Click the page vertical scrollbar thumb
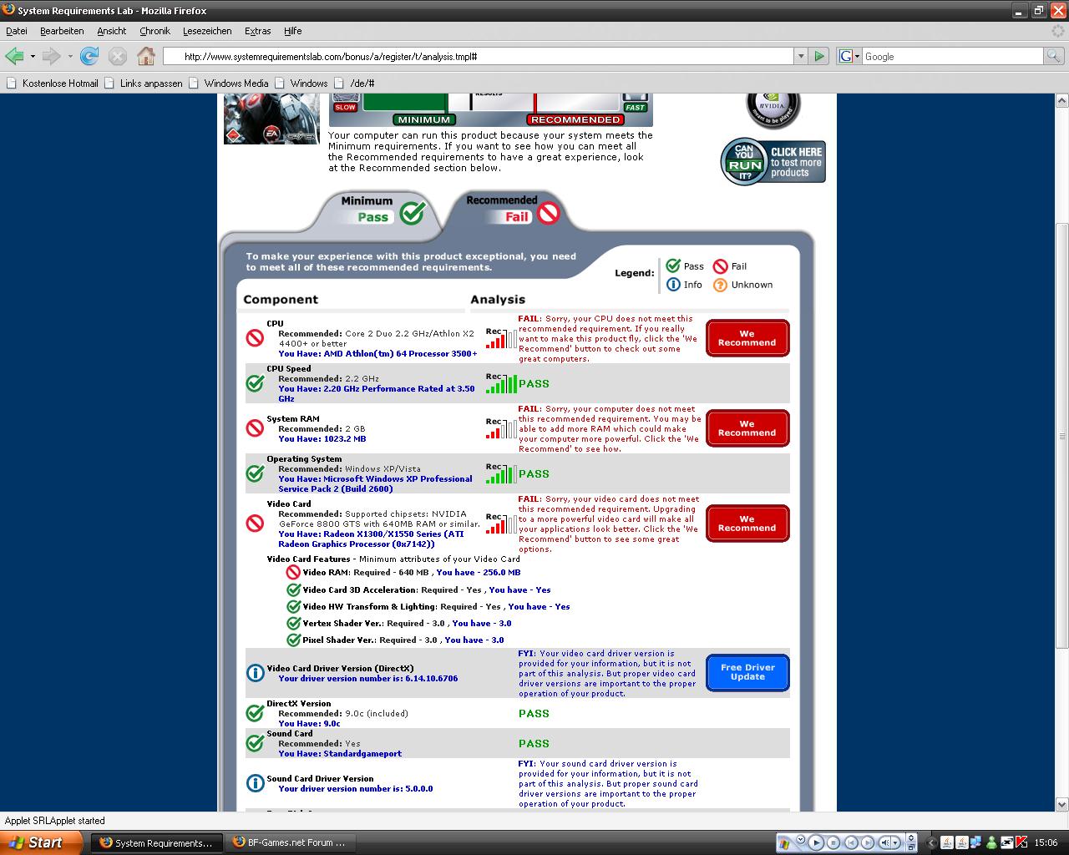The height and width of the screenshot is (855, 1069). [1061, 434]
